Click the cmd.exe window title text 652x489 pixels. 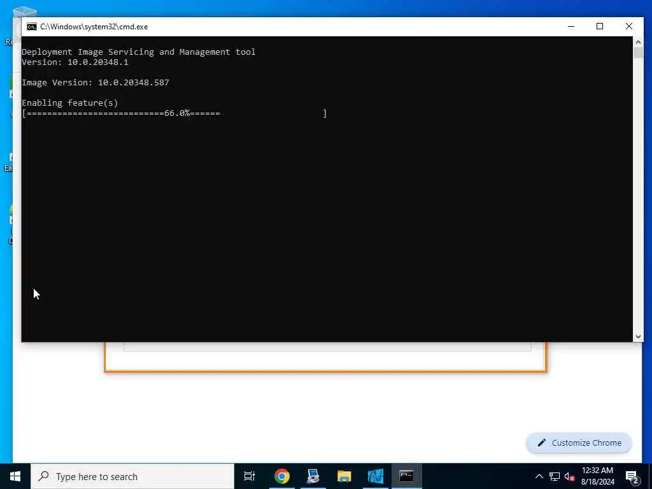(94, 27)
